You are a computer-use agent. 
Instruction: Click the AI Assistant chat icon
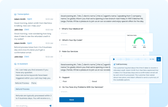(15, 64)
